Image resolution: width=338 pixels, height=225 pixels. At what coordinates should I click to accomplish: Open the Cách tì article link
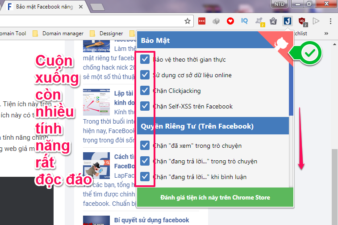(125, 162)
